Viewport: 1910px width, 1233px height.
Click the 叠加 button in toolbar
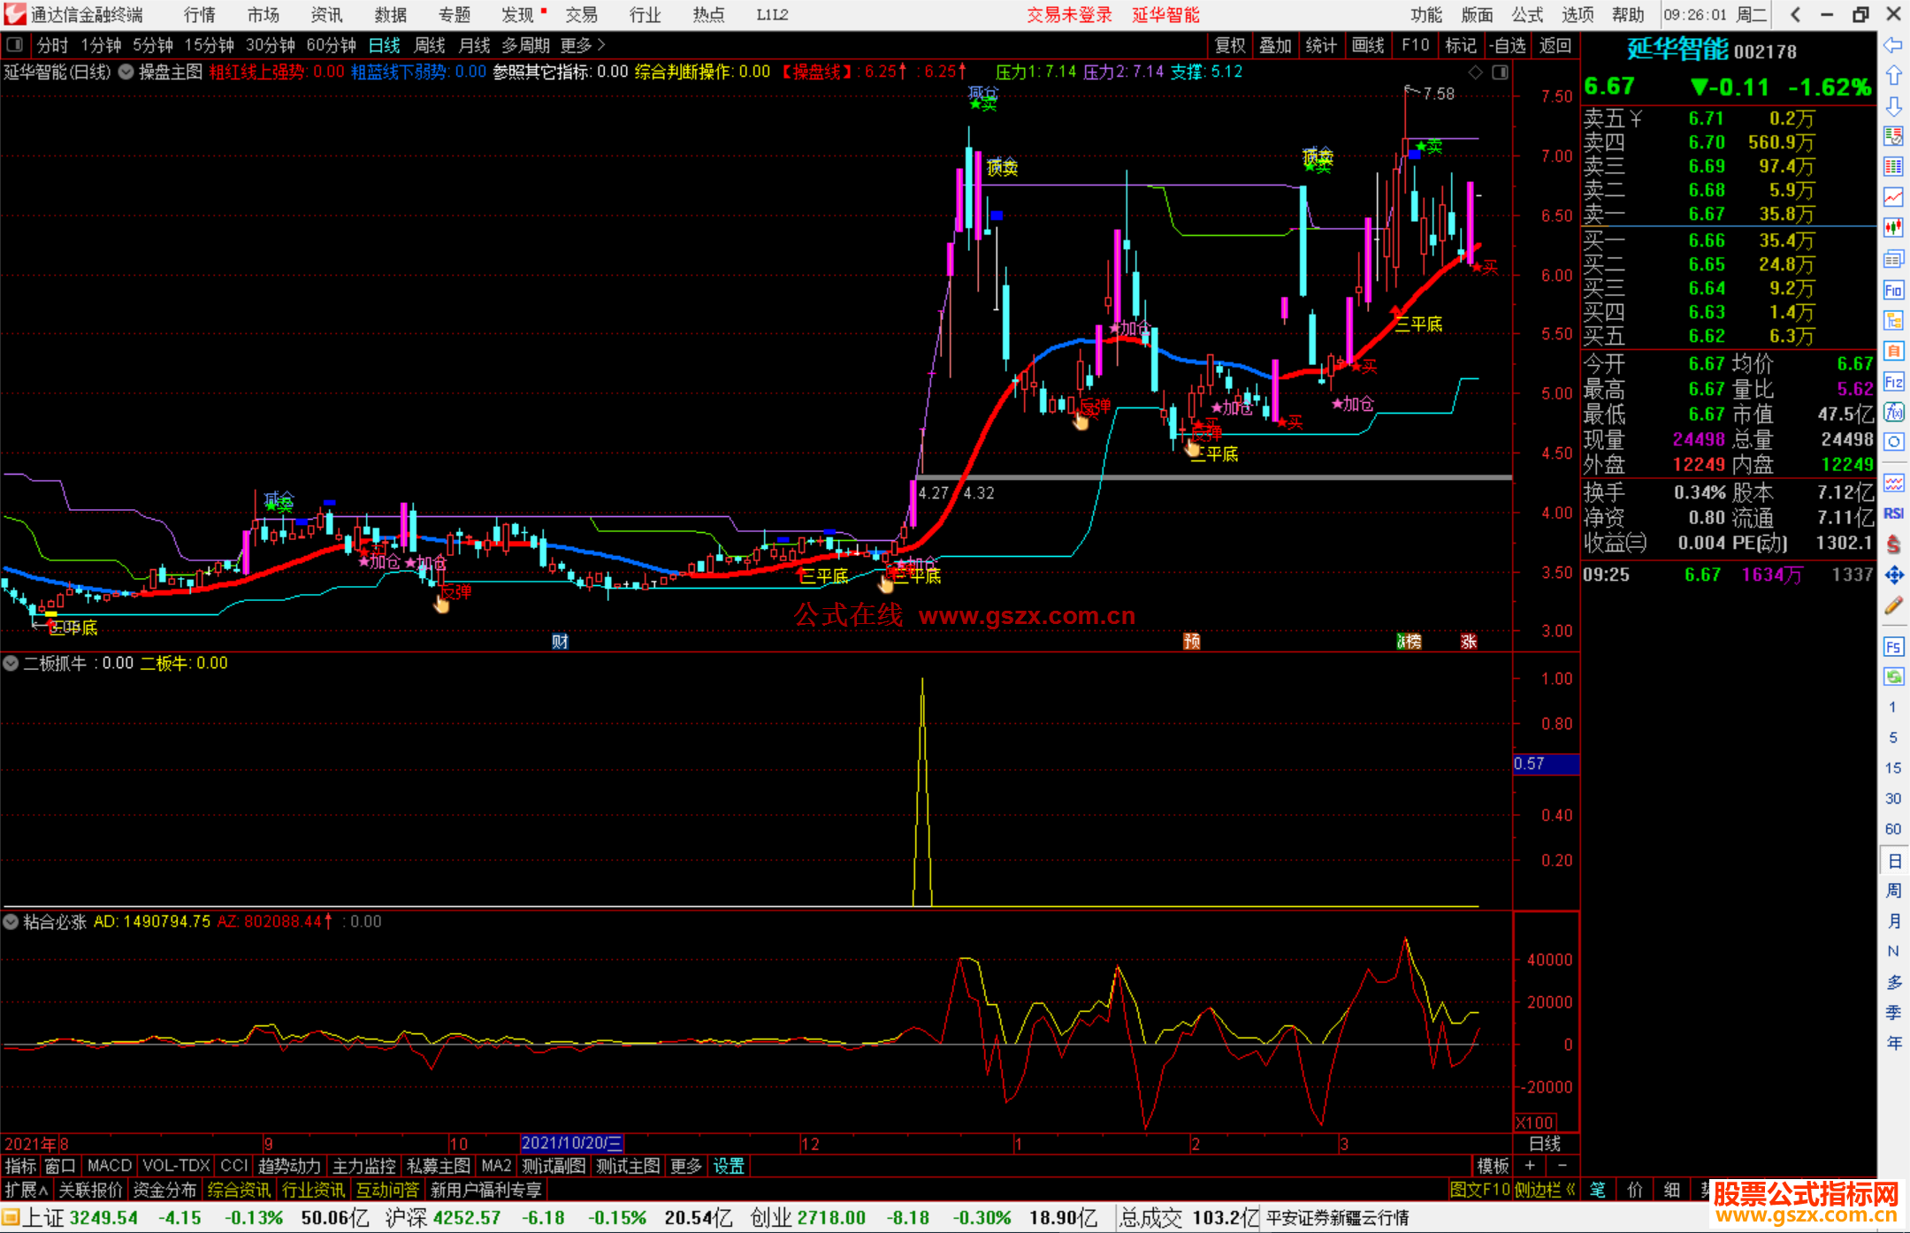click(x=1276, y=45)
